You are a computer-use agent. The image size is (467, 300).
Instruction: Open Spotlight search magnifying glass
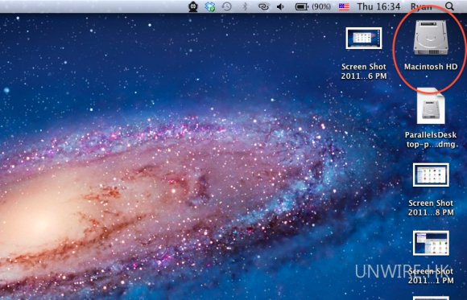(449, 6)
